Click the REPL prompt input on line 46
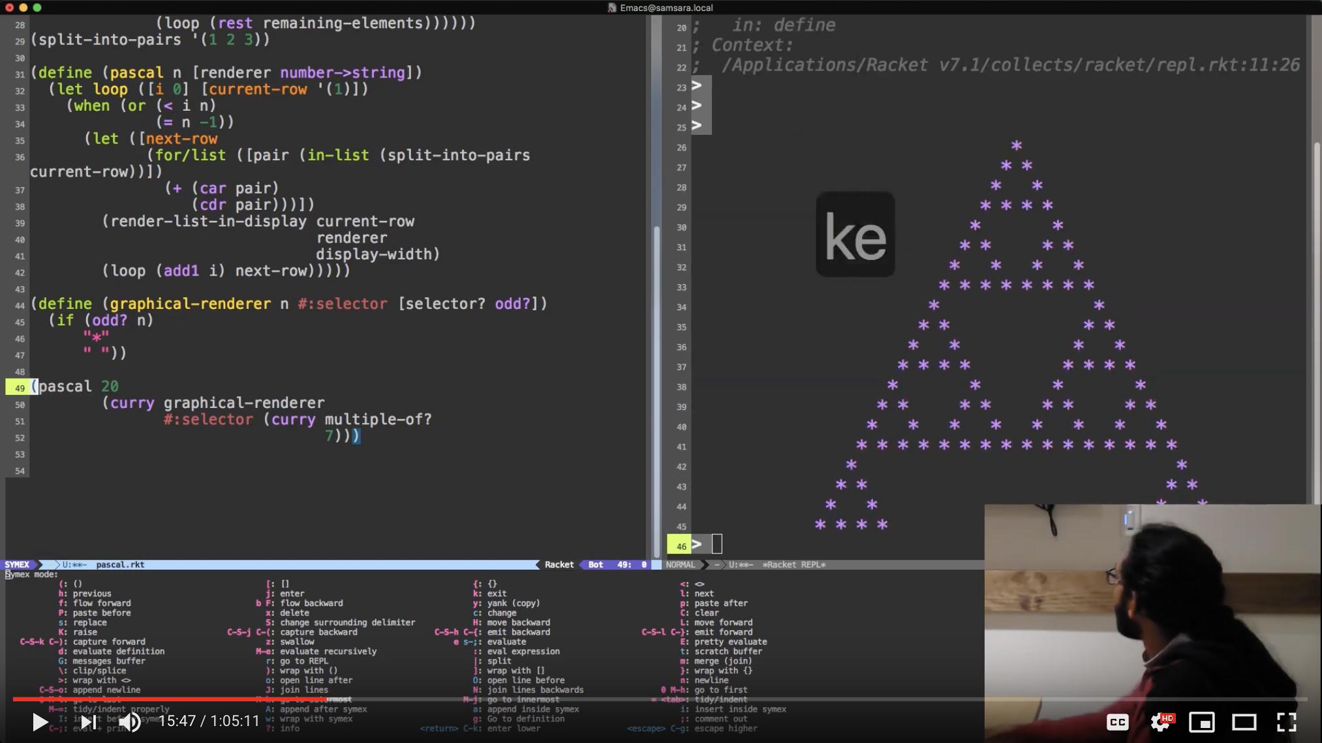Viewport: 1322px width, 743px height. click(716, 544)
